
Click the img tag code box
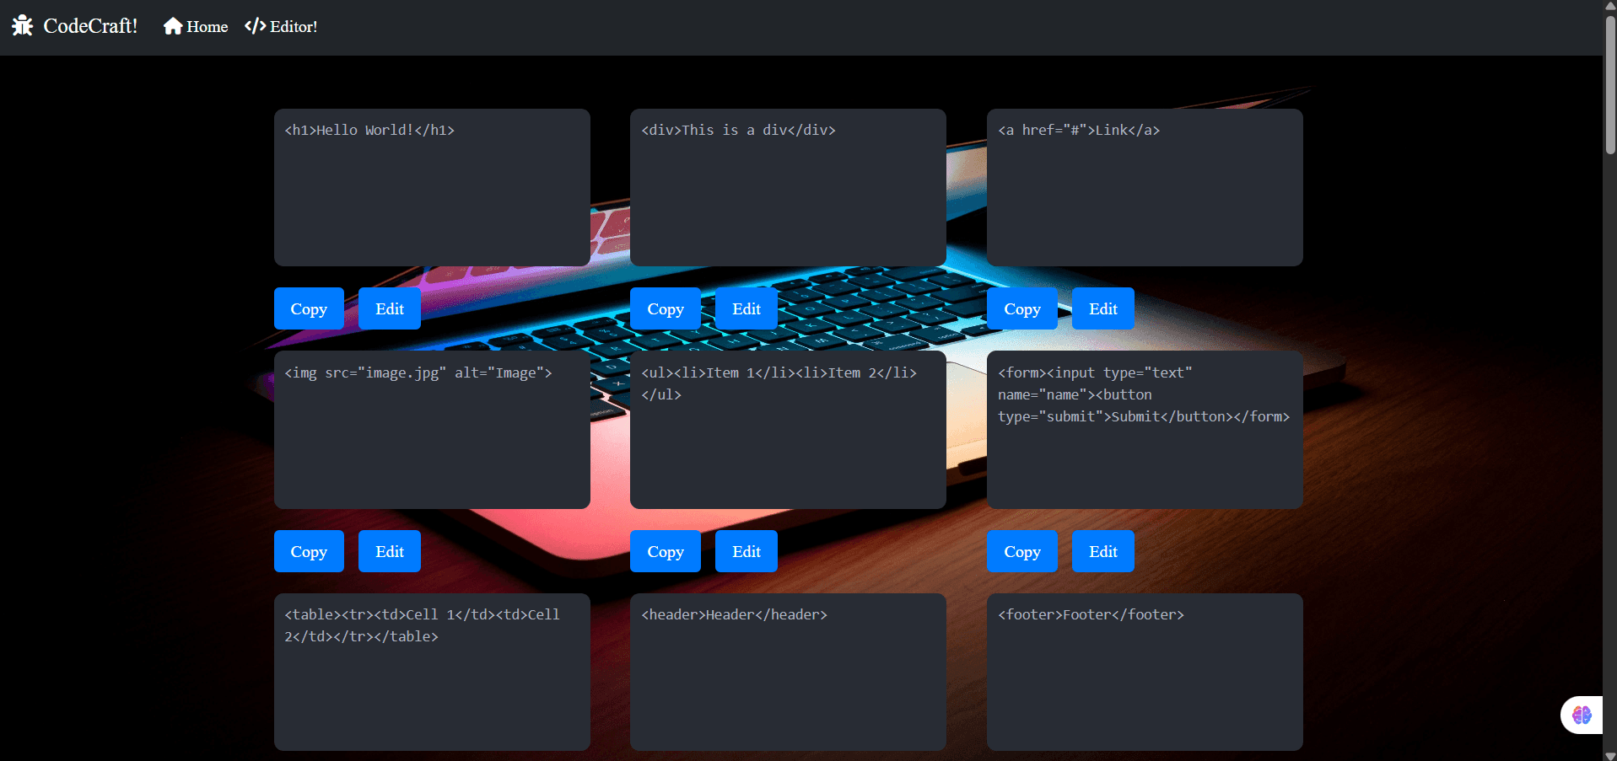432,430
